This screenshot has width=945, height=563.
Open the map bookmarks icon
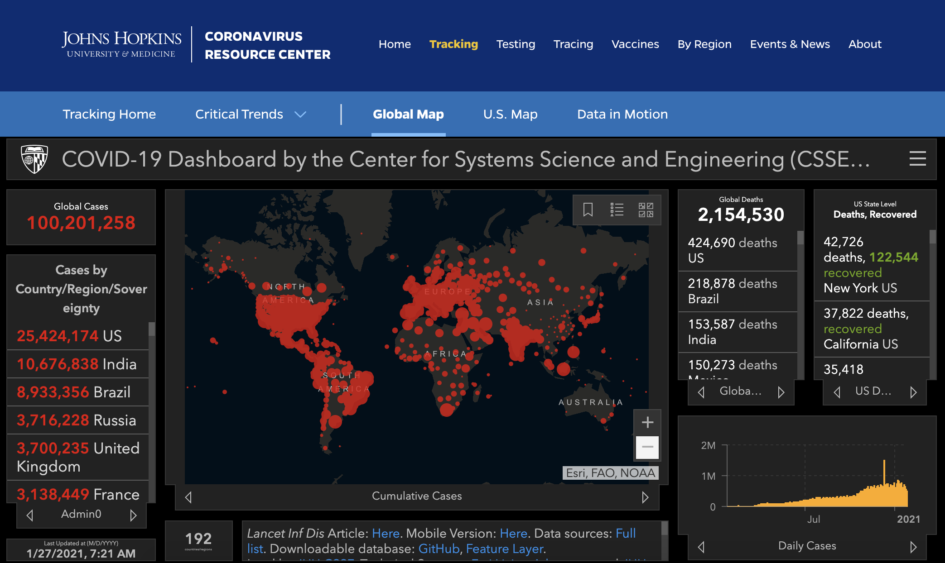[x=588, y=210]
